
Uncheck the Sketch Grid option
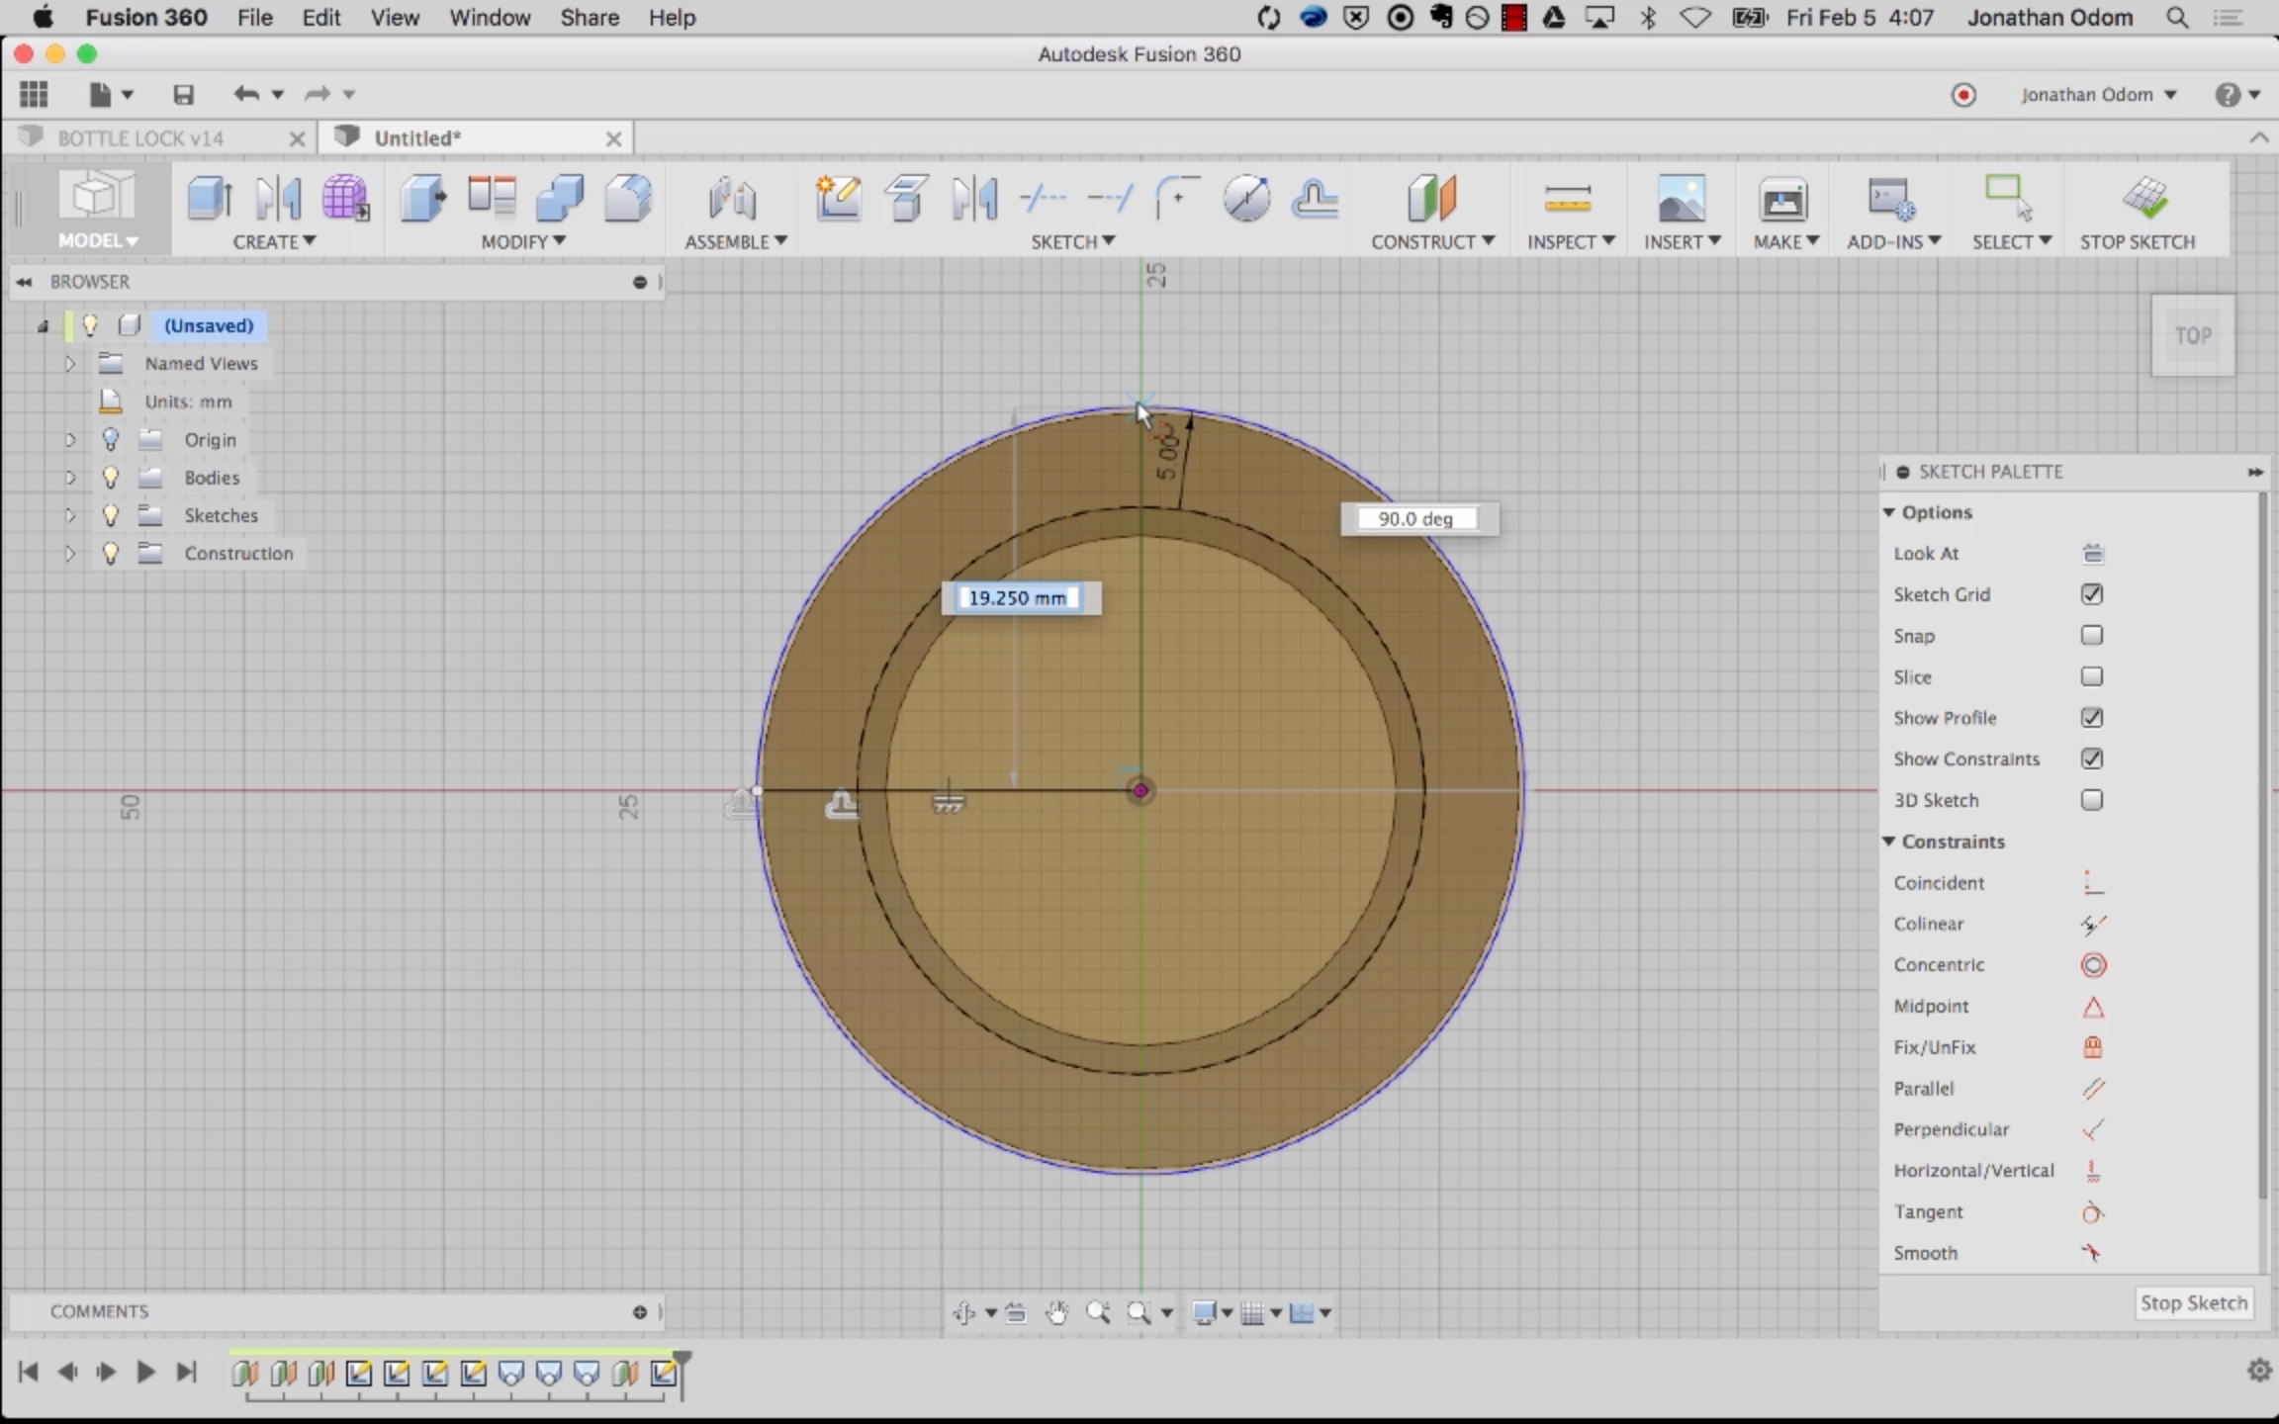2091,594
